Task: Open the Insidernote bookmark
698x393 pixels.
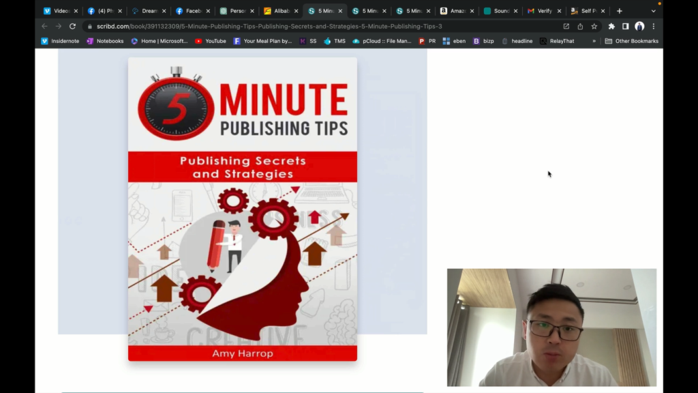Action: point(60,41)
